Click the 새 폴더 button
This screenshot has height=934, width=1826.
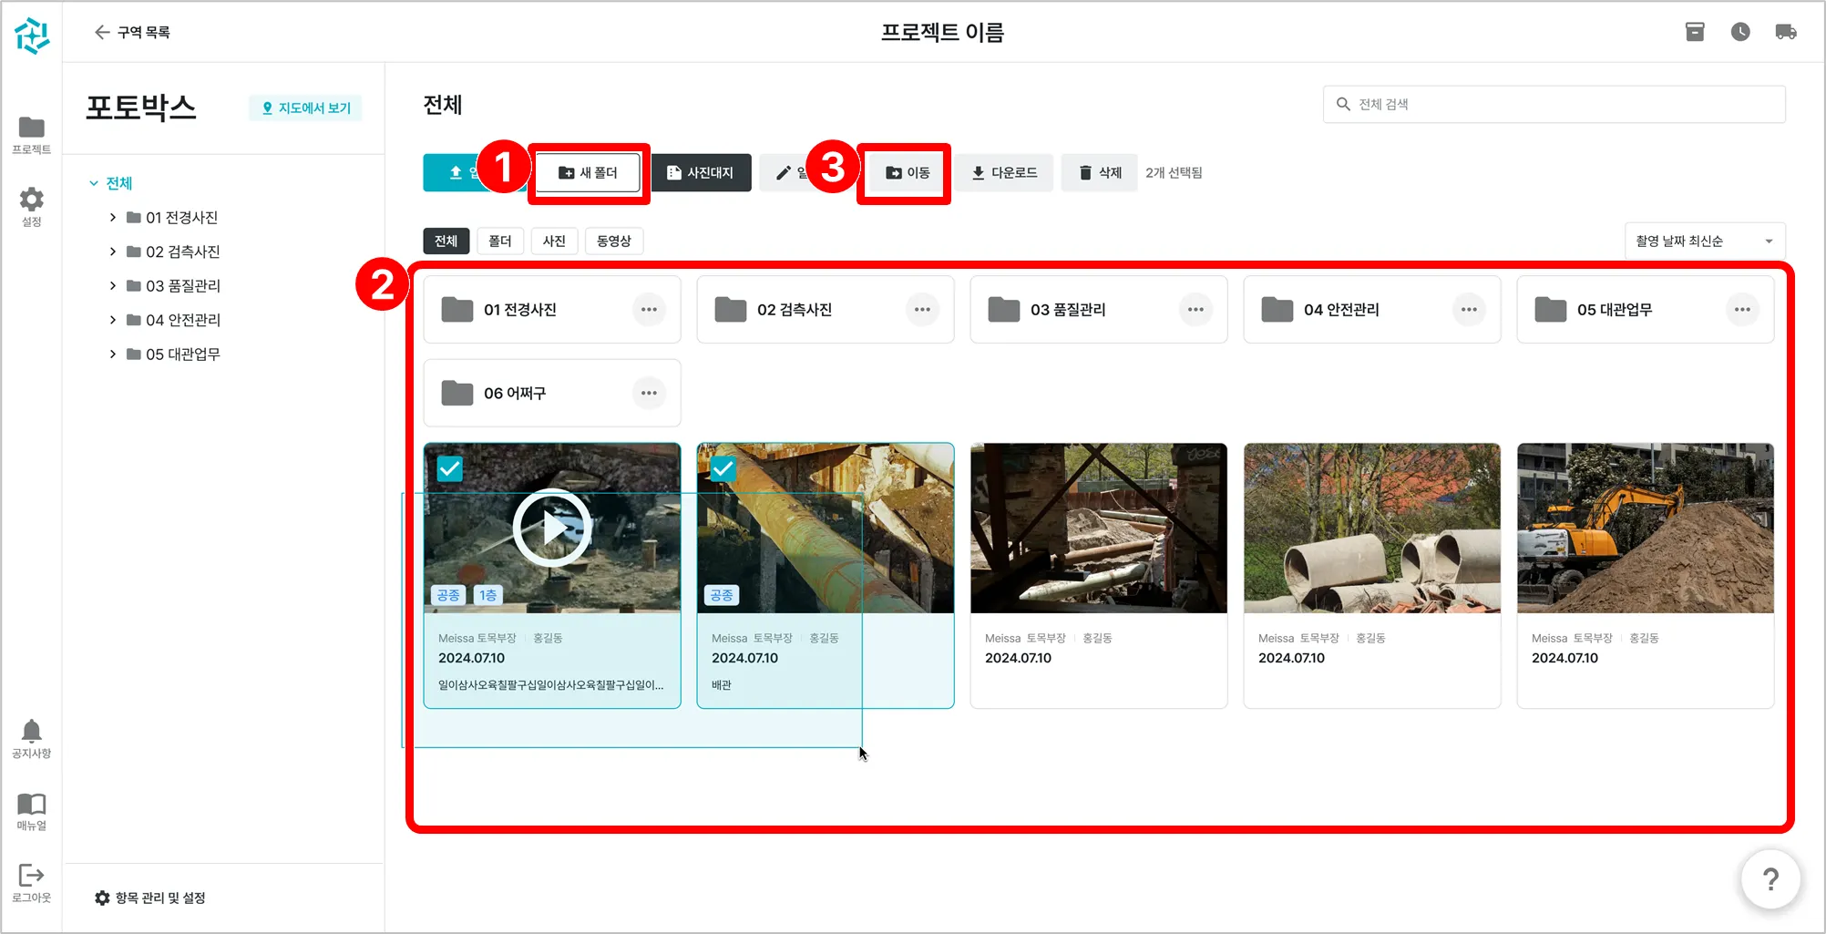click(588, 173)
